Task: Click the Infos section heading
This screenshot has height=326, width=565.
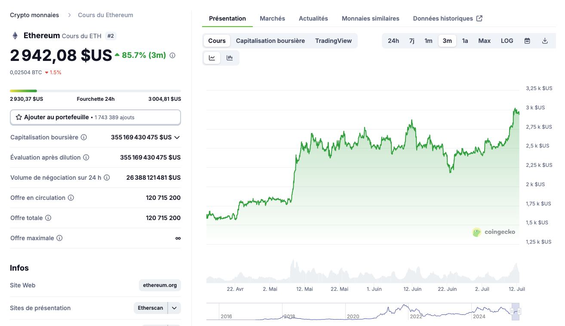Action: coord(19,268)
